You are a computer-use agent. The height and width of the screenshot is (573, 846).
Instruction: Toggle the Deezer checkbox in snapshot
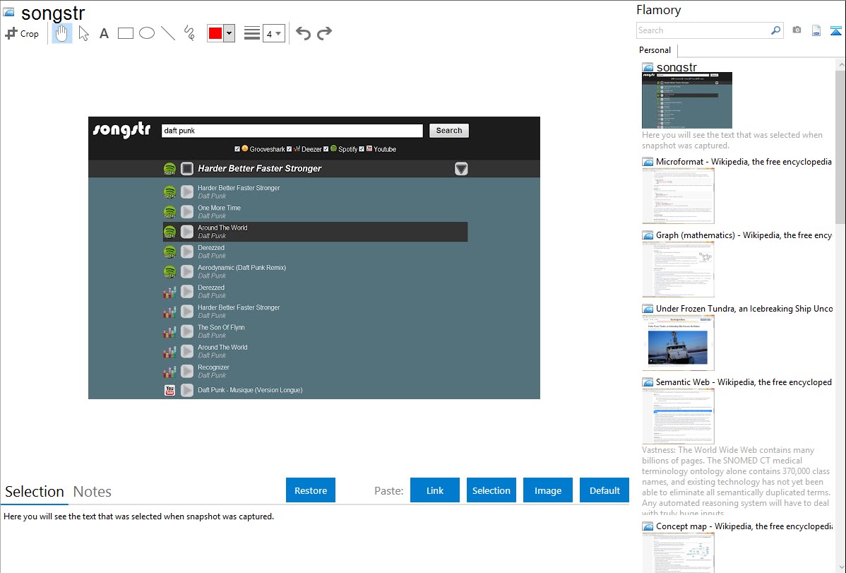coord(290,149)
